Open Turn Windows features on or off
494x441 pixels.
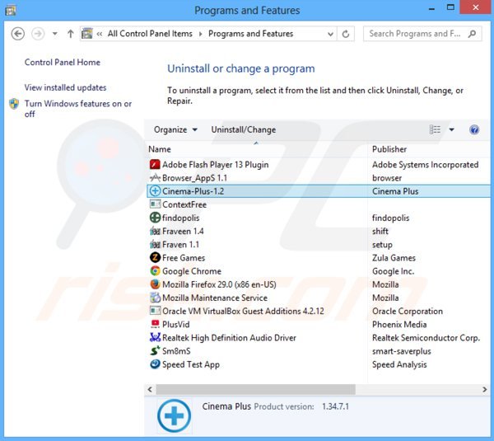[x=78, y=109]
